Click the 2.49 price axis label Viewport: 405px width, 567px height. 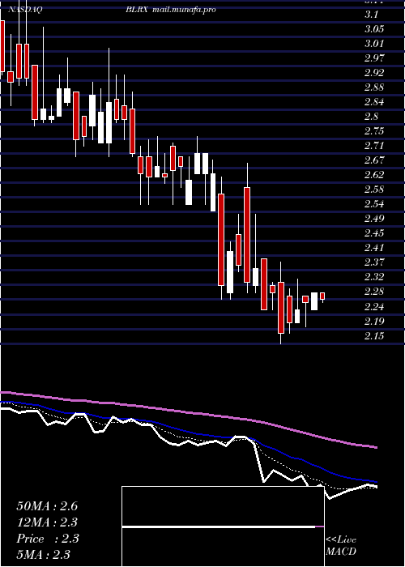click(374, 219)
